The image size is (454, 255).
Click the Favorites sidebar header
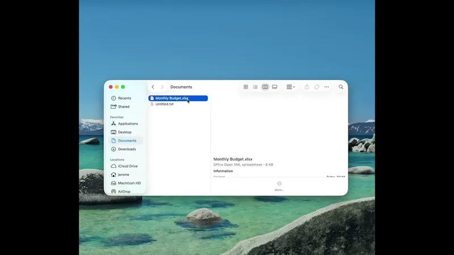click(x=117, y=117)
